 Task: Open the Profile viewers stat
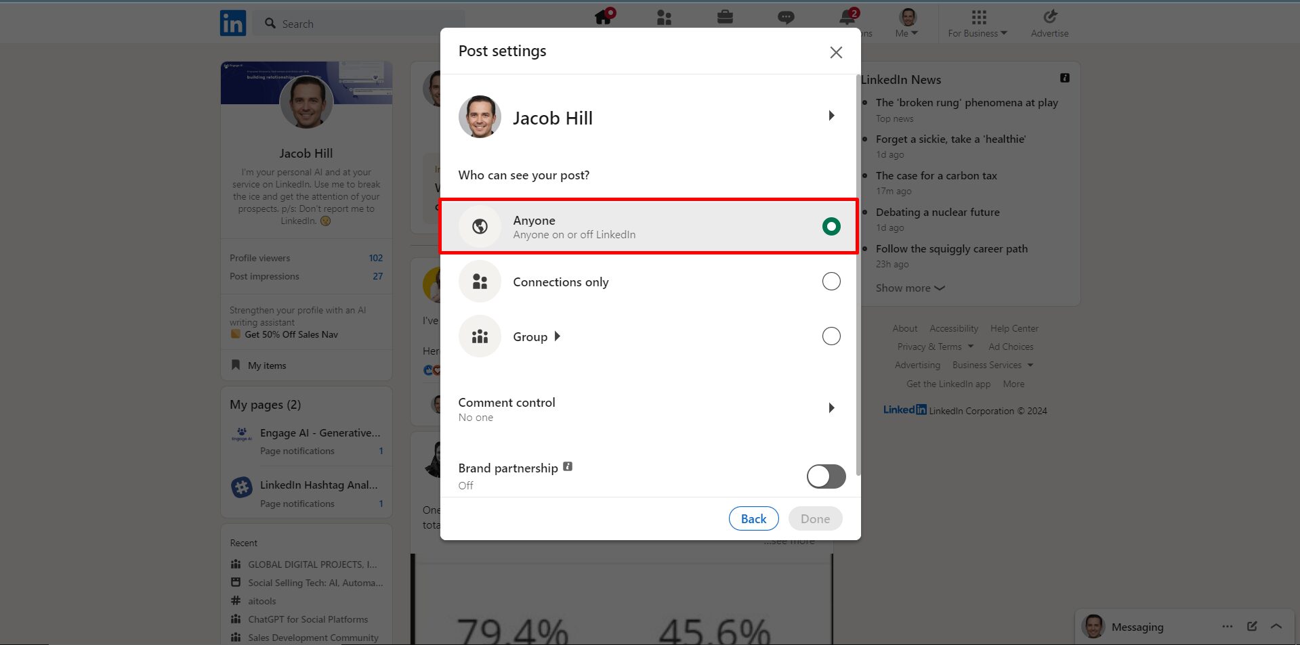tap(306, 258)
